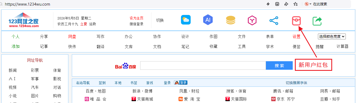This screenshot has height=103, width=356.
Task: Click in the Baidu search input field
Action: point(203,65)
